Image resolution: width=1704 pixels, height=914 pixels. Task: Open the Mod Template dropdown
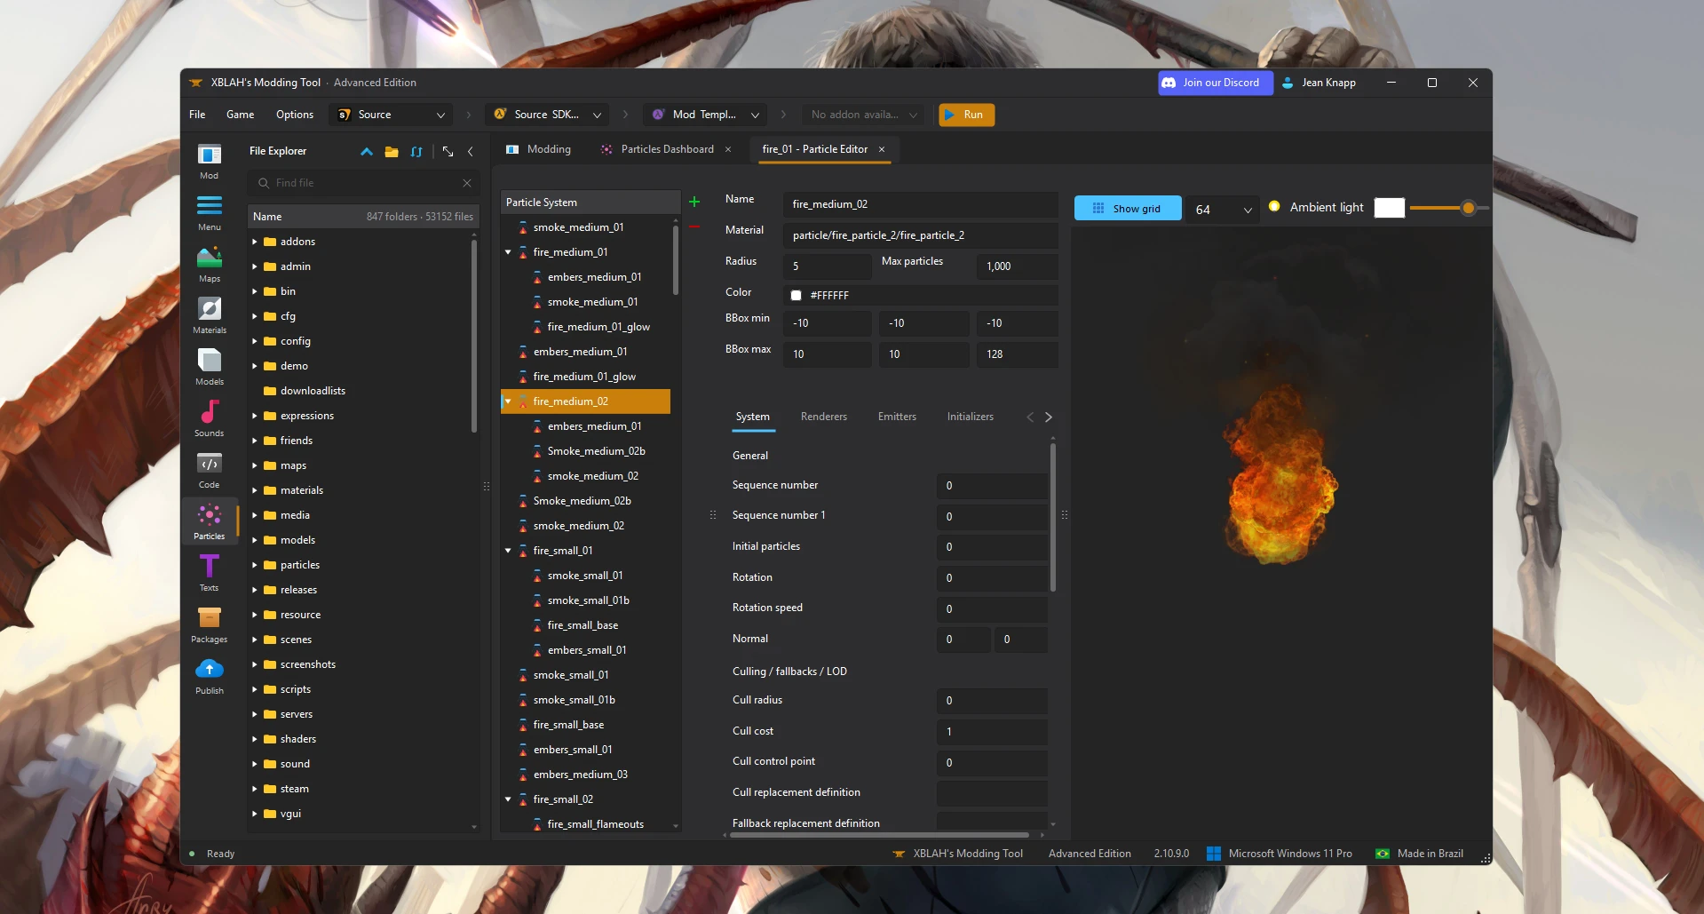click(705, 115)
